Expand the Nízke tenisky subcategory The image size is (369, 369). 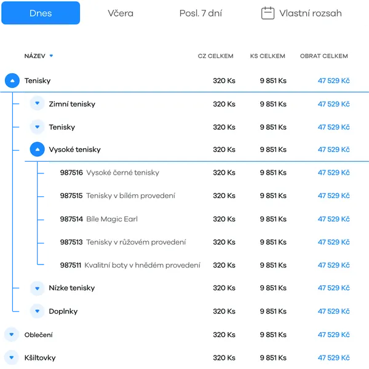point(37,288)
